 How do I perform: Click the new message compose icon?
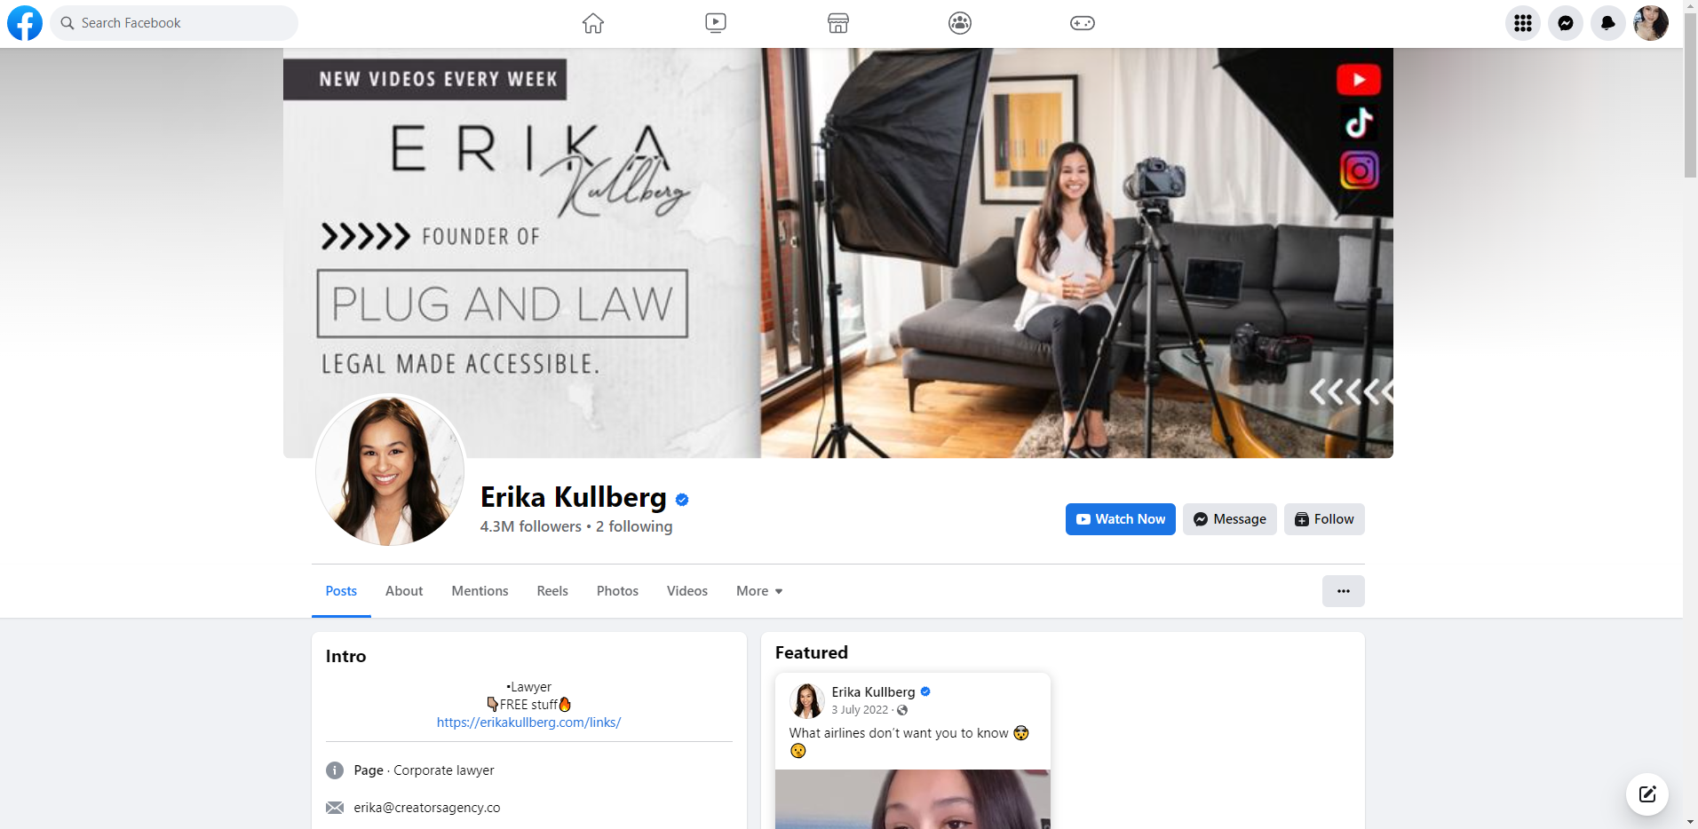[1647, 794]
